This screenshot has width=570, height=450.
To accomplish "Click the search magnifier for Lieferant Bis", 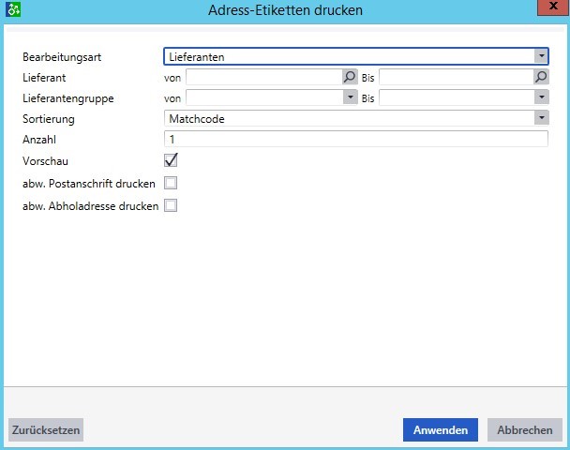I will pyautogui.click(x=541, y=77).
